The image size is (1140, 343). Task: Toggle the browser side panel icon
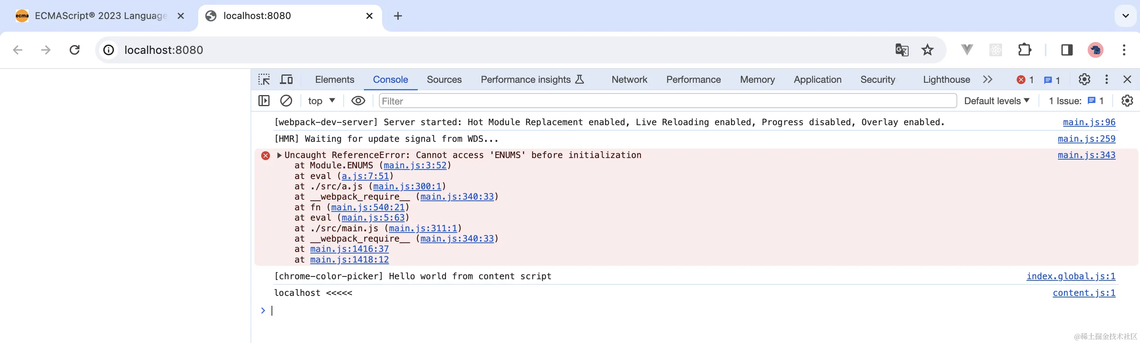tap(1067, 50)
